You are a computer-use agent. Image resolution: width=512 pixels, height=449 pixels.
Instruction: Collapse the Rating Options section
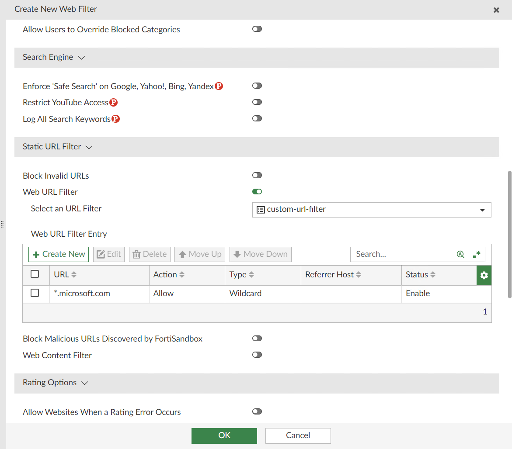(x=84, y=383)
